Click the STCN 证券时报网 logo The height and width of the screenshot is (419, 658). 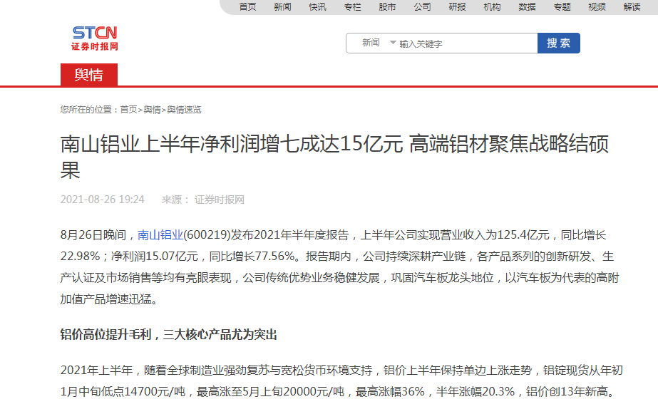[x=95, y=38]
